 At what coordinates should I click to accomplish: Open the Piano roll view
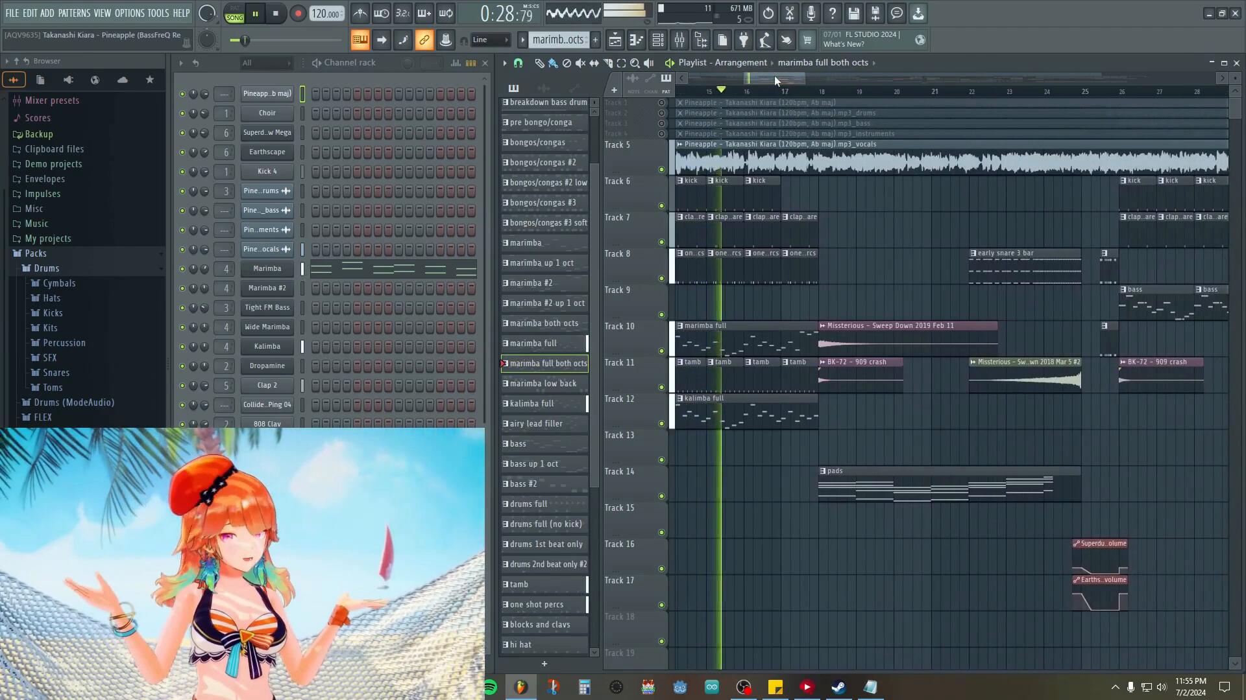(637, 40)
